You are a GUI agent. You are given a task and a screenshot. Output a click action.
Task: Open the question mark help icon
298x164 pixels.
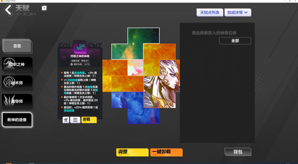point(44,8)
